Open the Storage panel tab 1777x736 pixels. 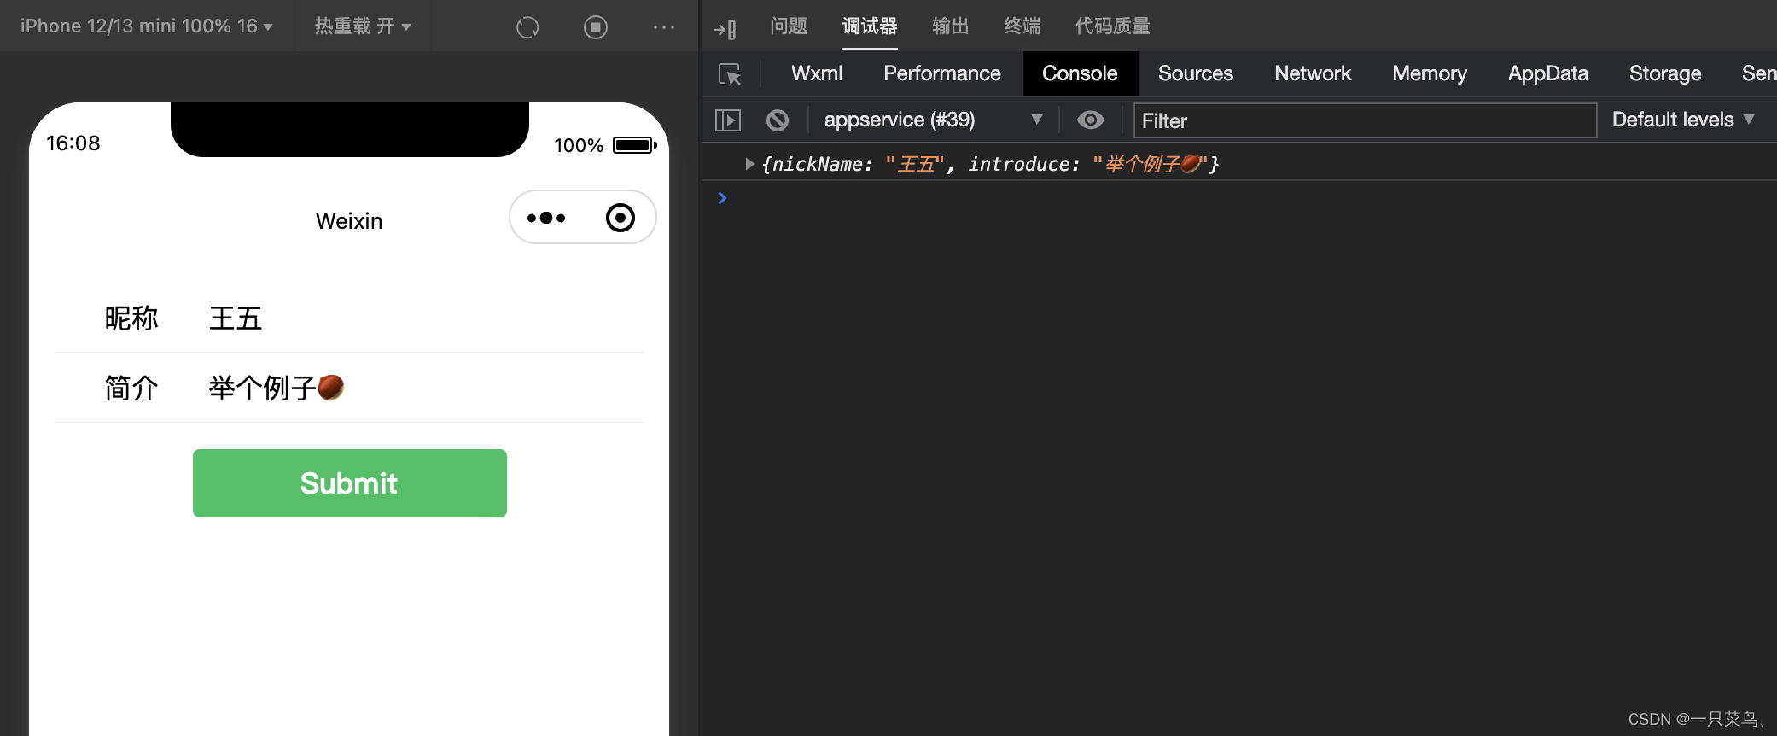point(1665,73)
